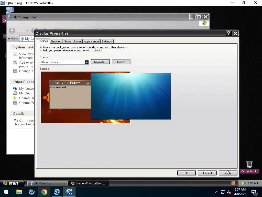Click Back button in My Computer
The image size is (262, 197).
[x=16, y=31]
